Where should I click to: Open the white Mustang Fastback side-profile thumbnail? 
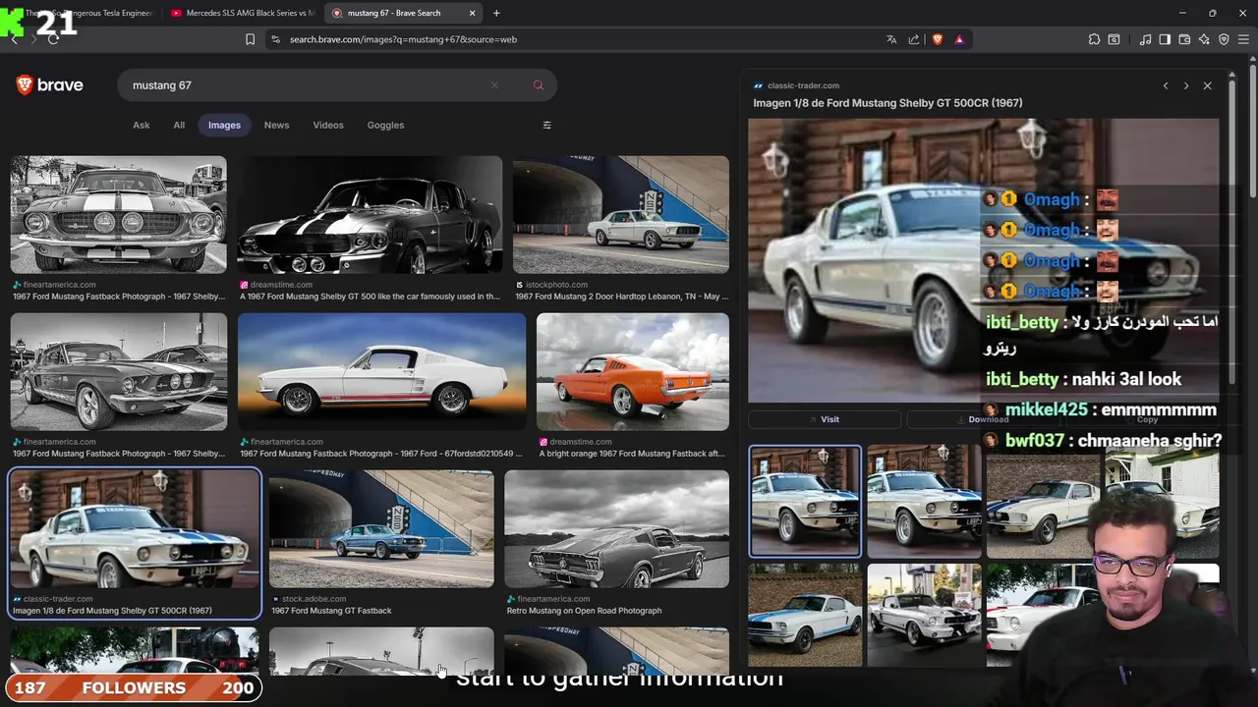tap(381, 371)
